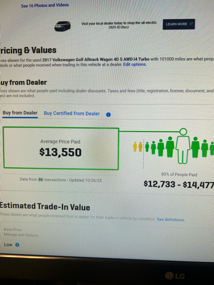This screenshot has width=214, height=285.
Task: Open the Edit options link
Action: click(x=135, y=64)
